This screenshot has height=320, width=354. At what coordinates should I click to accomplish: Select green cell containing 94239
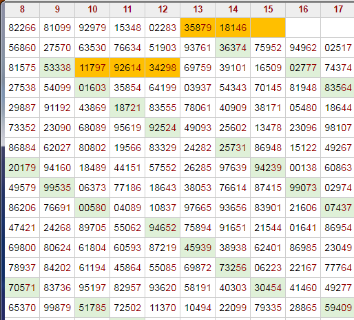pos(268,168)
